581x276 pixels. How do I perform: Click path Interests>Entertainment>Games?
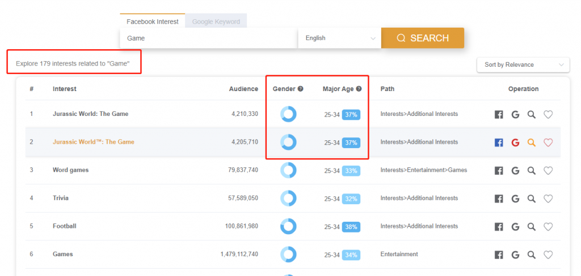(423, 170)
